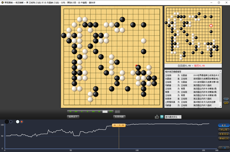Select the game row ending in 半决赛第1局

[192, 89]
